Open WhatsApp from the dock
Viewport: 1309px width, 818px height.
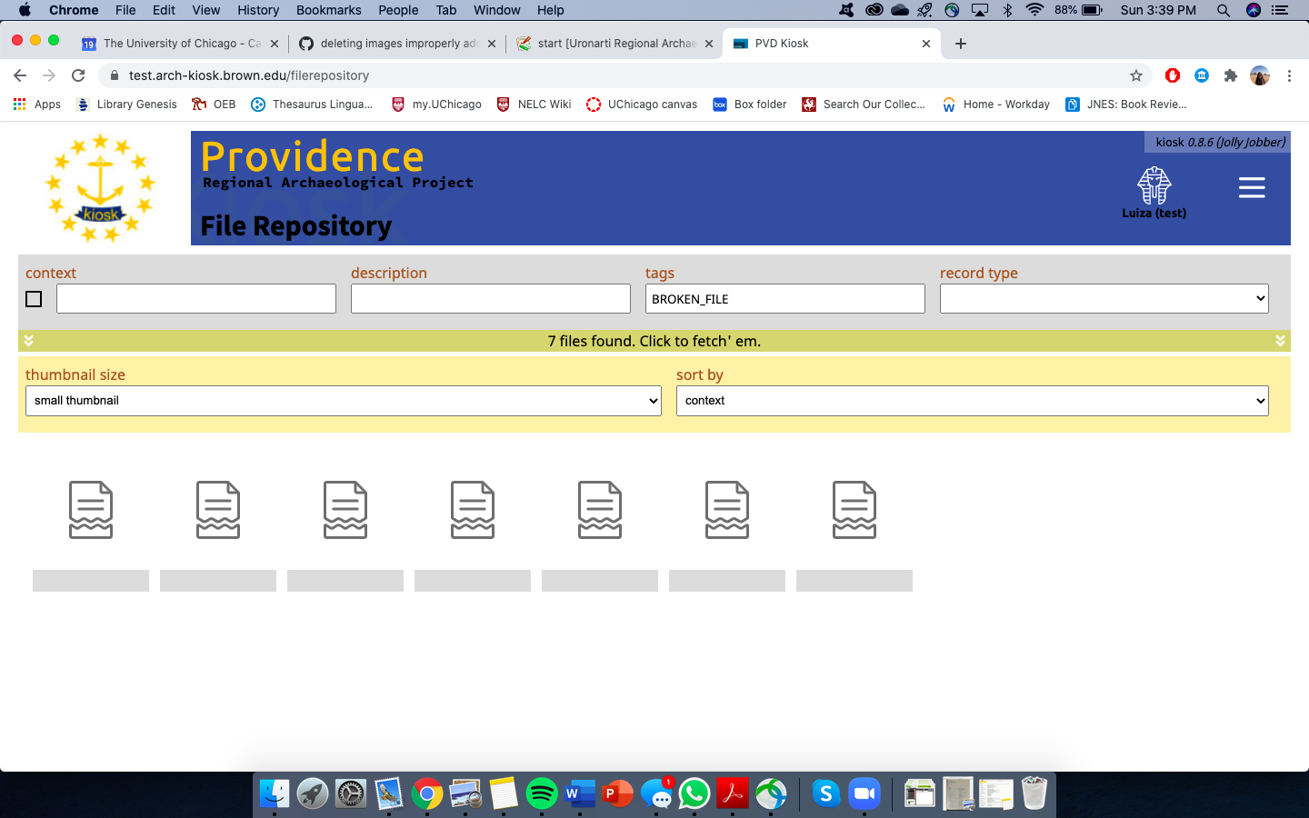click(694, 793)
